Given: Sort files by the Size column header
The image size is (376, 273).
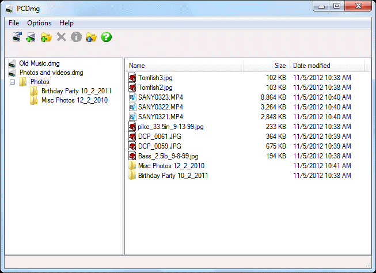Looking at the screenshot, I should [266, 66].
